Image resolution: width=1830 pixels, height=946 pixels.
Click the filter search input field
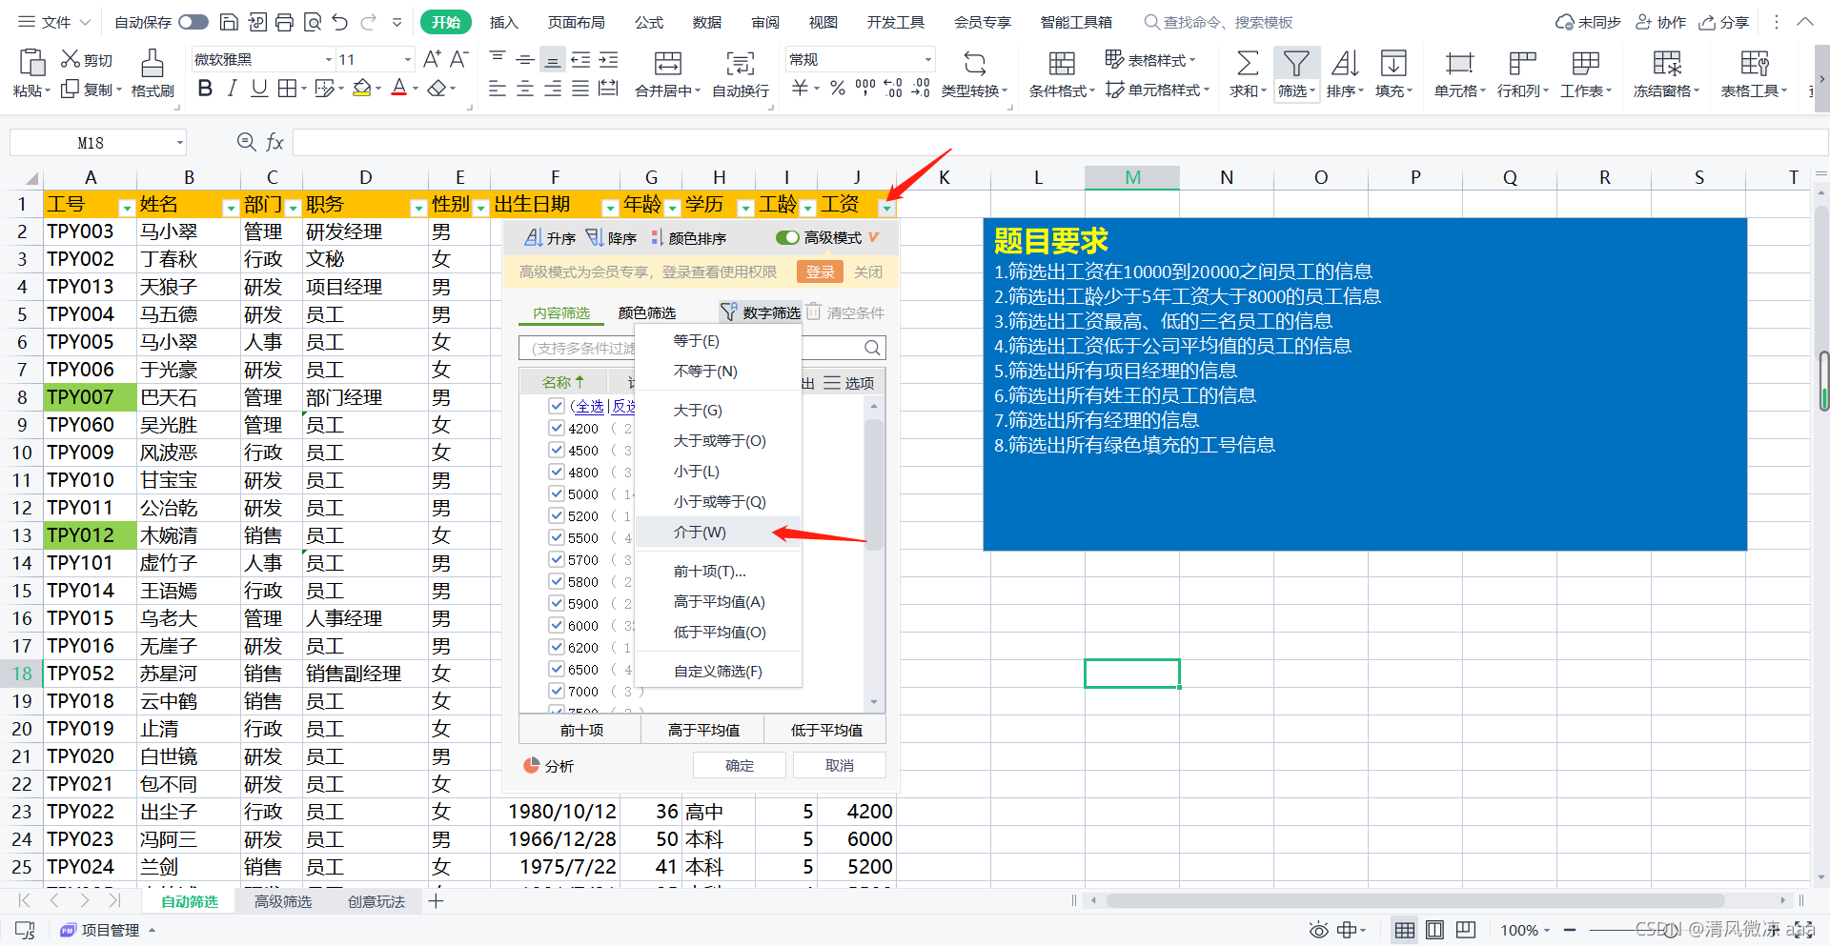(702, 348)
